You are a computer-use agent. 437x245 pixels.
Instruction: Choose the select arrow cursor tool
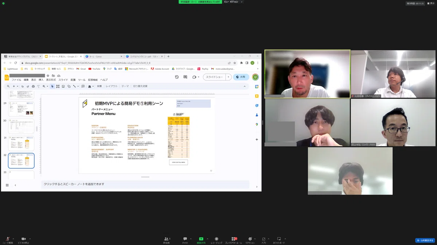coord(52,86)
